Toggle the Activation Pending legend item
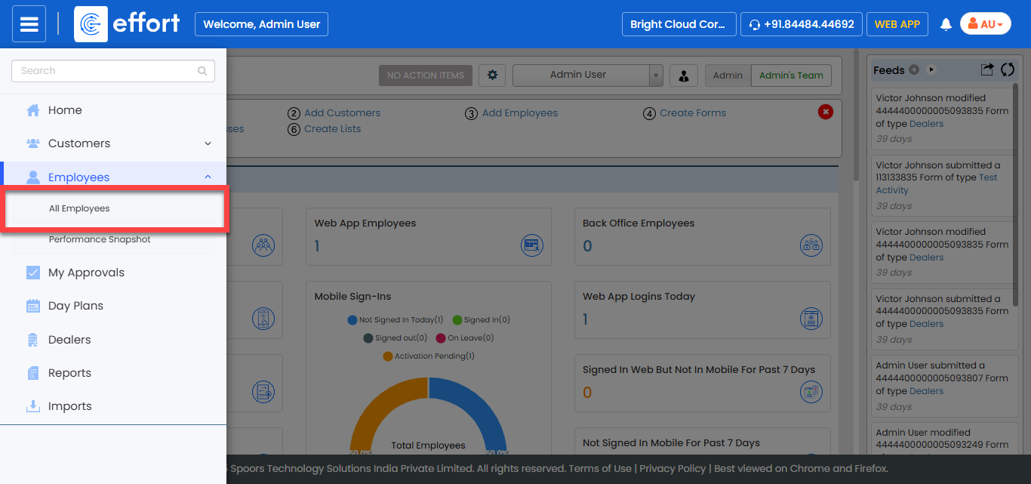This screenshot has width=1031, height=484. (x=429, y=356)
